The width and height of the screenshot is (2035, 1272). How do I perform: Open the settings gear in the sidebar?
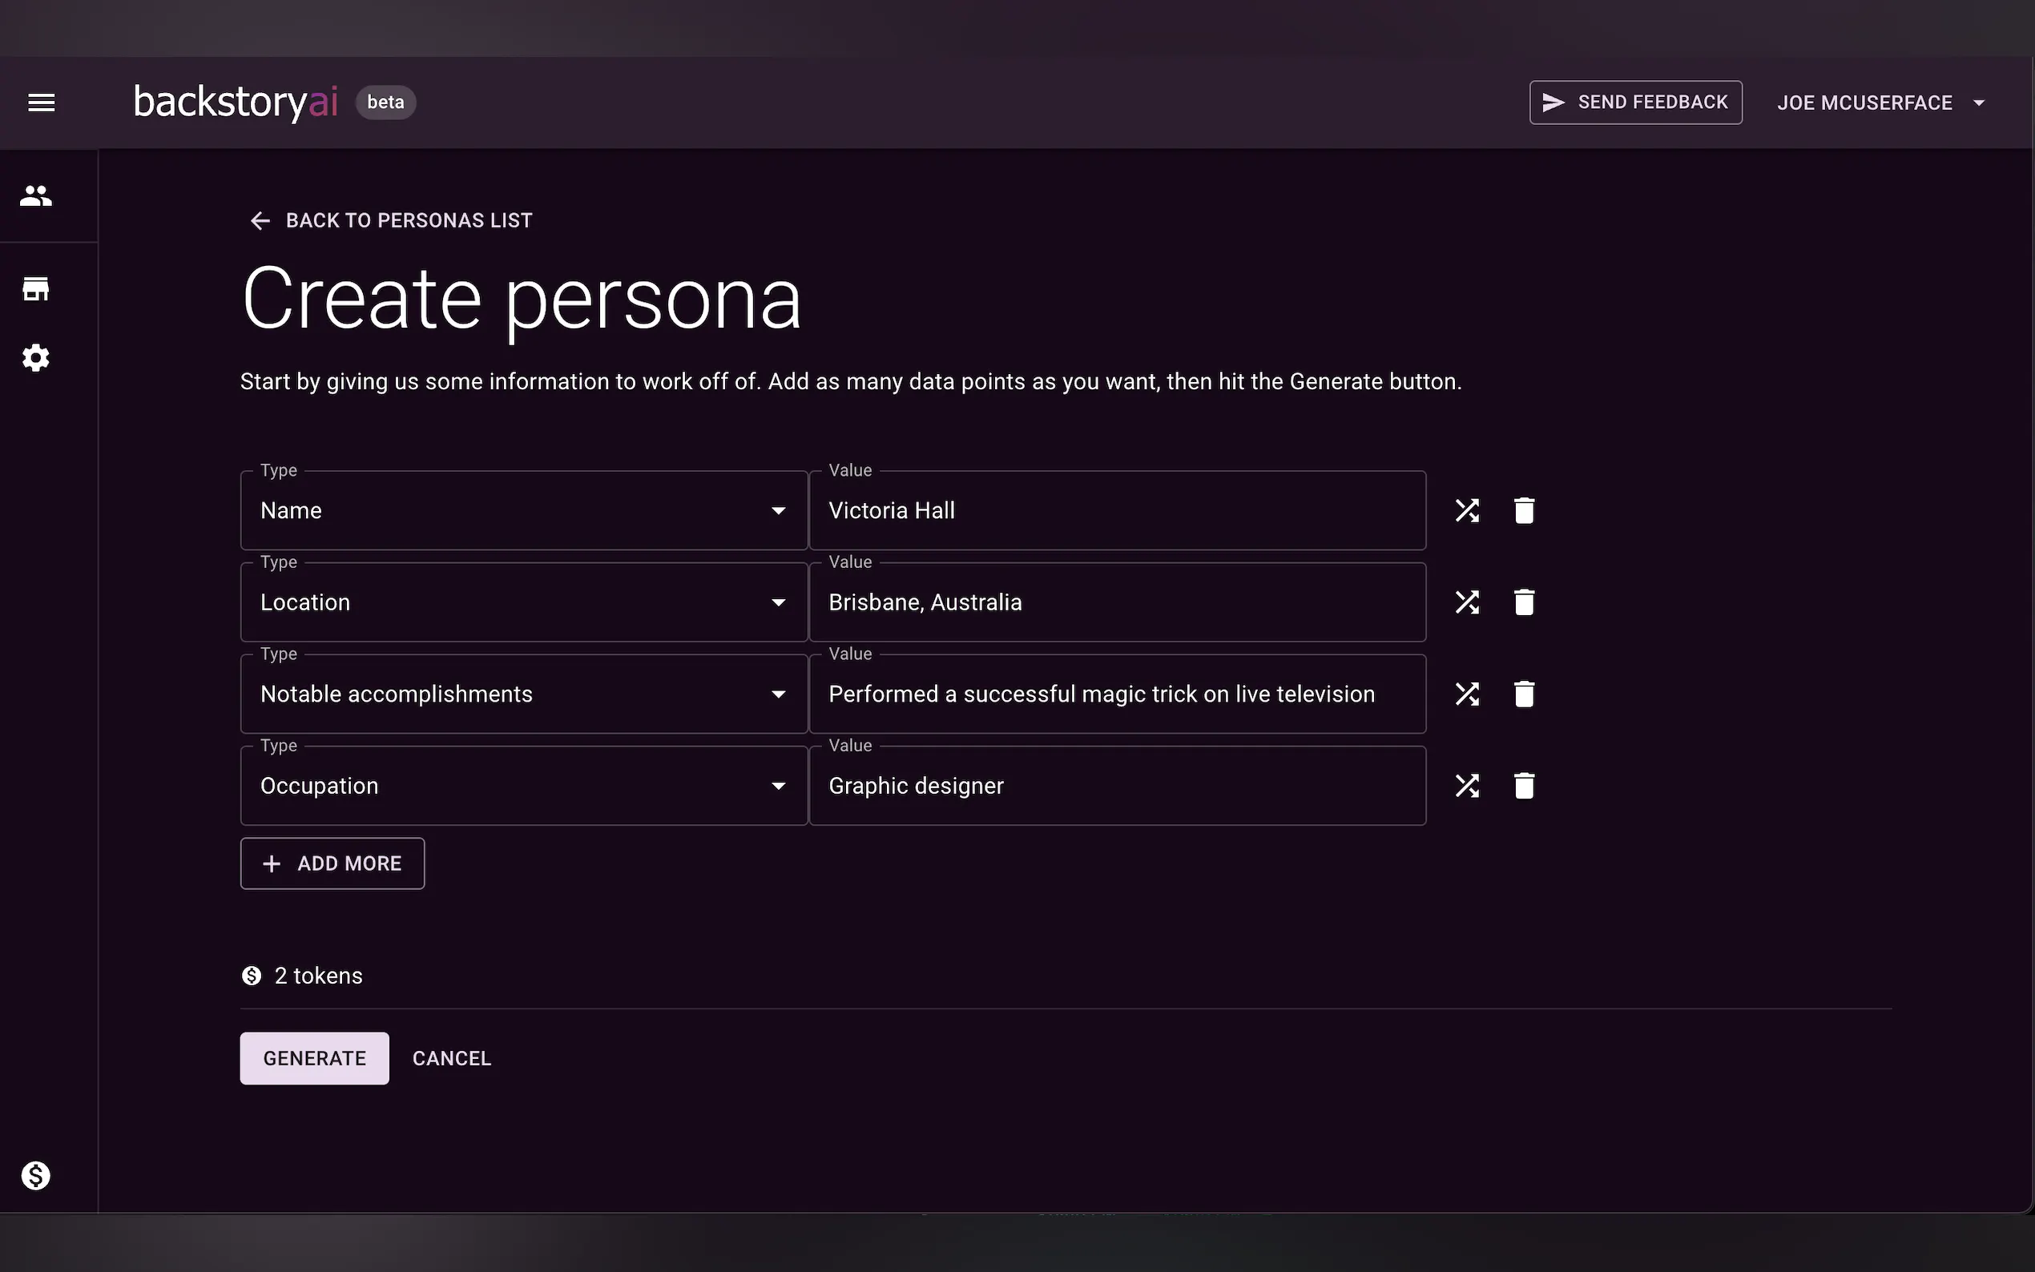[x=36, y=358]
